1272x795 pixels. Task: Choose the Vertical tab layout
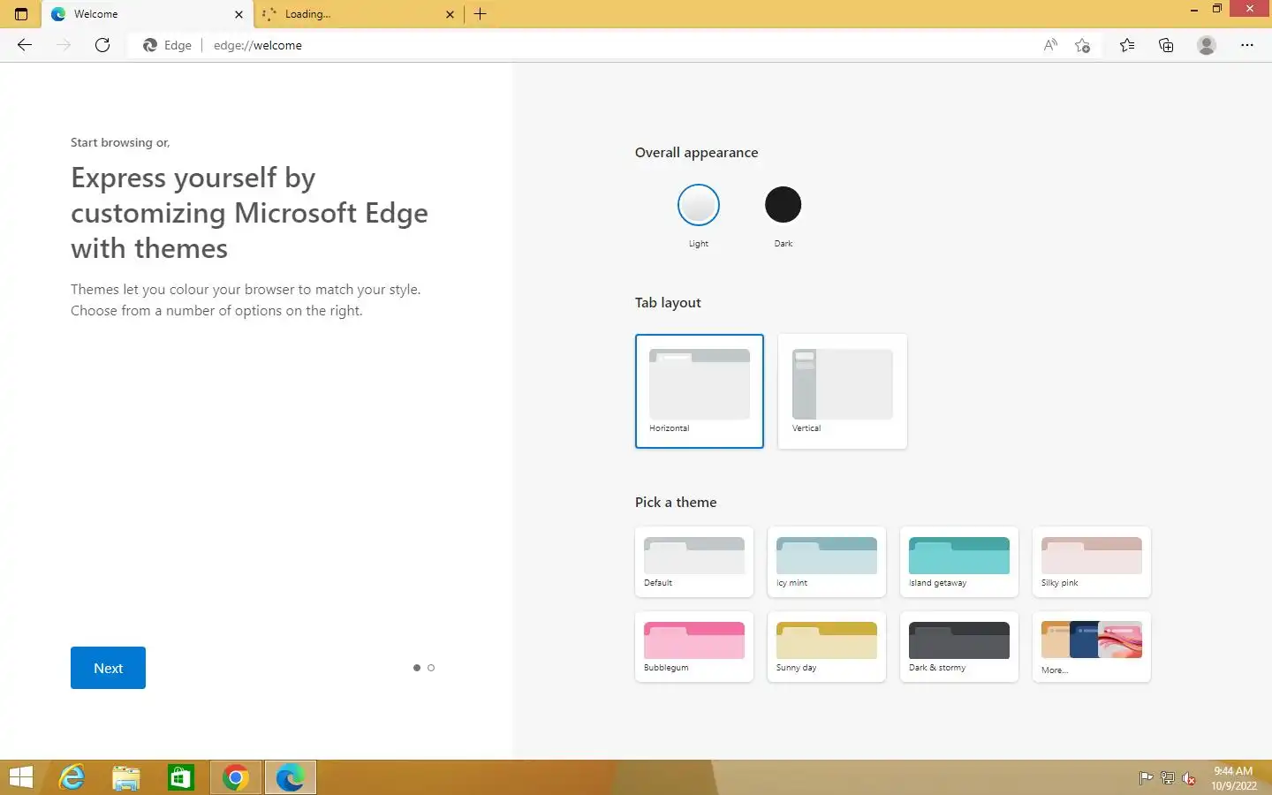843,391
